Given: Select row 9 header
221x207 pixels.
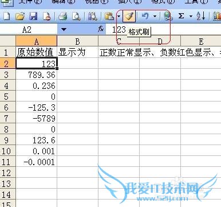Looking at the screenshot, I should pyautogui.click(x=7, y=140).
